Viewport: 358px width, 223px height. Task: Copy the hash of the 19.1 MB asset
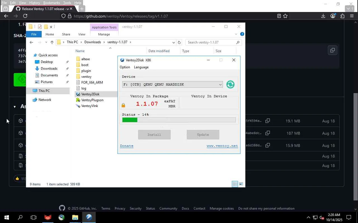(x=268, y=121)
